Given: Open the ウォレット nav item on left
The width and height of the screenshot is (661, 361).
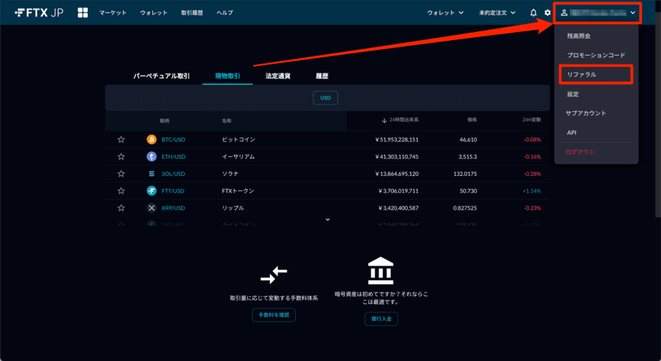Looking at the screenshot, I should point(154,13).
